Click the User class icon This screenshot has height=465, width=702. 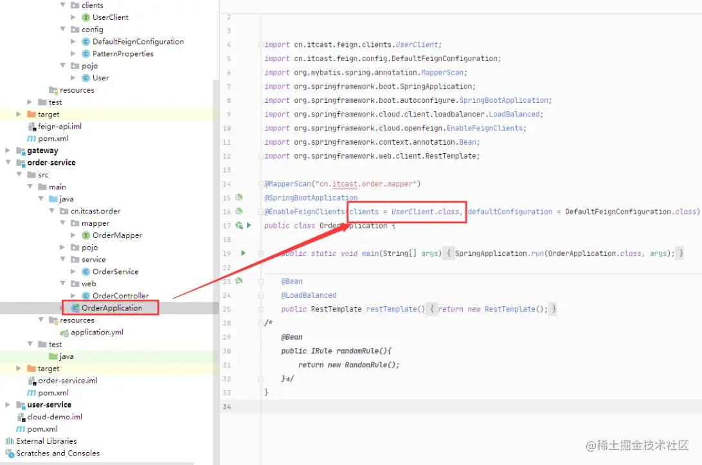(x=86, y=78)
